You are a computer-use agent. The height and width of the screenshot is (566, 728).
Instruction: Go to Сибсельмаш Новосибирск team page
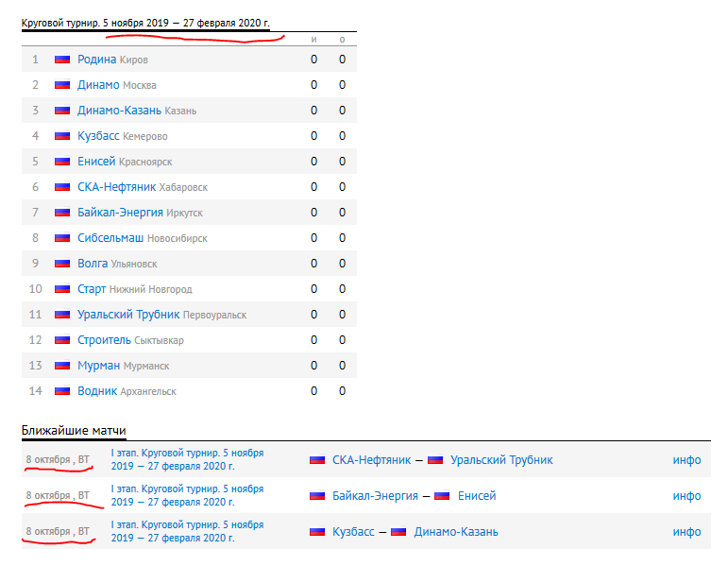click(x=110, y=238)
